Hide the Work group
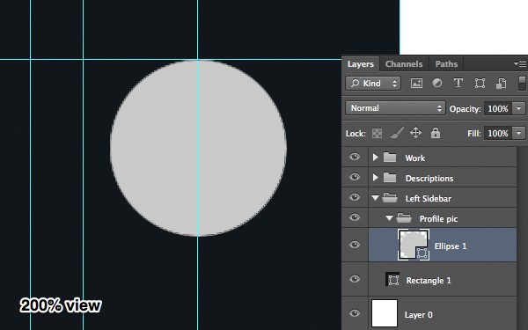Image resolution: width=528 pixels, height=330 pixels. point(355,157)
